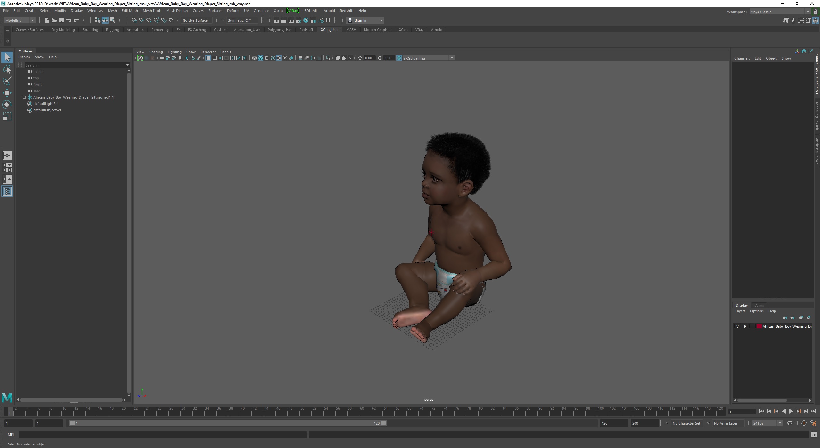Image resolution: width=820 pixels, height=448 pixels.
Task: Expand African_Baby_Boy_Wearing_Diaper_Sitting_ncl1_1 node
Action: (x=24, y=97)
